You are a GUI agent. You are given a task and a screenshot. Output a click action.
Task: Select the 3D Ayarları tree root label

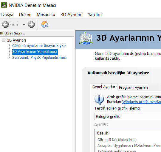coord(16,40)
